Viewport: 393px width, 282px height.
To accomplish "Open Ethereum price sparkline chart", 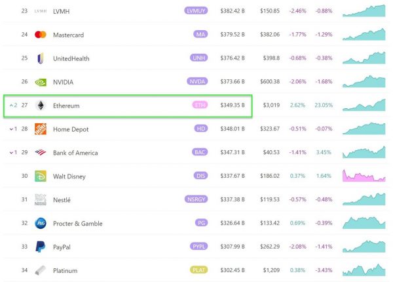I will (x=364, y=105).
